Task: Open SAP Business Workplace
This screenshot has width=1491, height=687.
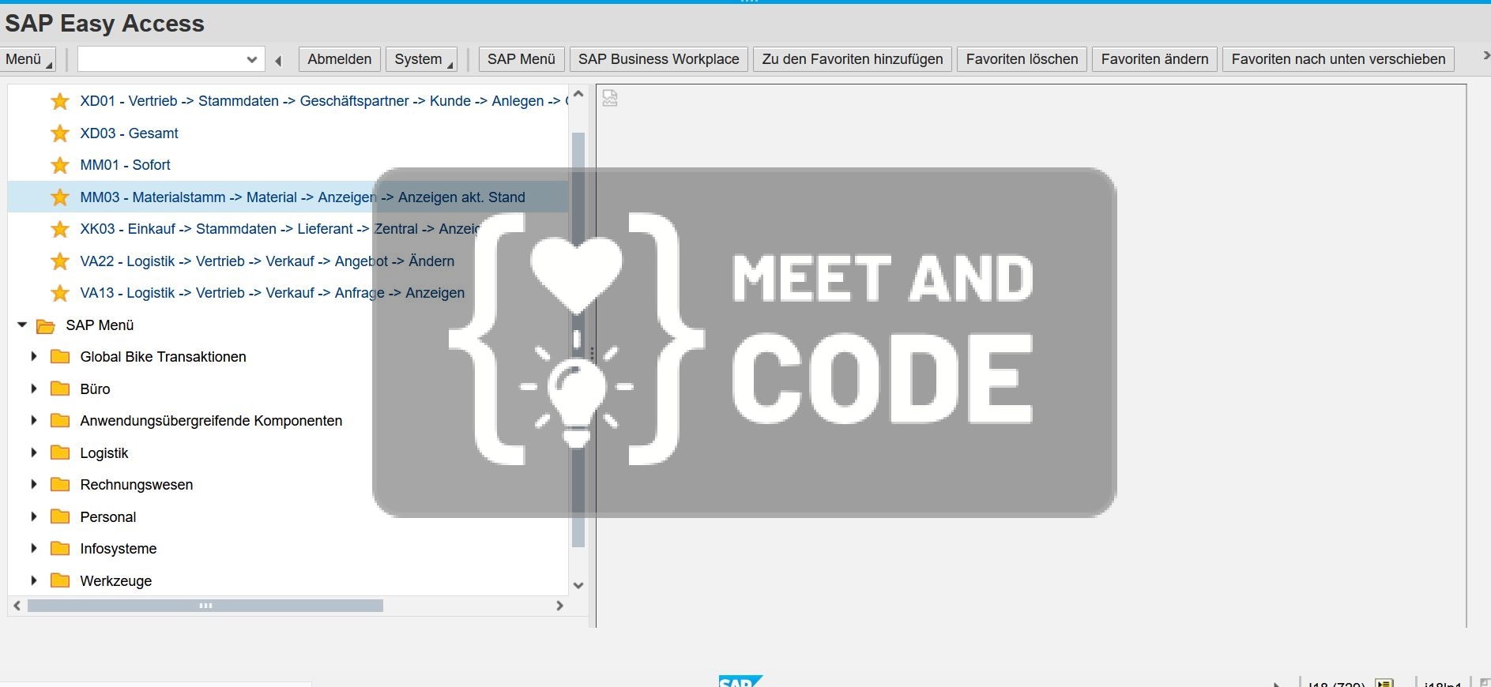Action: (659, 59)
